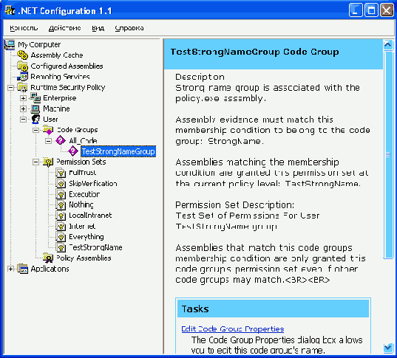This screenshot has height=358, width=397.
Task: Click the Enterprise policy level icon
Action: (35, 98)
